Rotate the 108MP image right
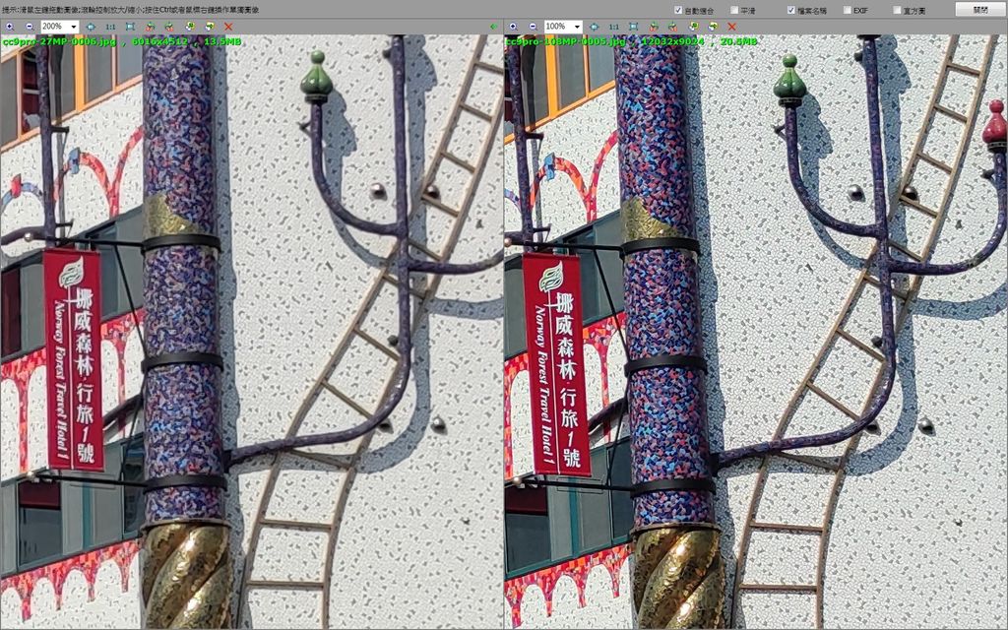1008x630 pixels. 672,27
